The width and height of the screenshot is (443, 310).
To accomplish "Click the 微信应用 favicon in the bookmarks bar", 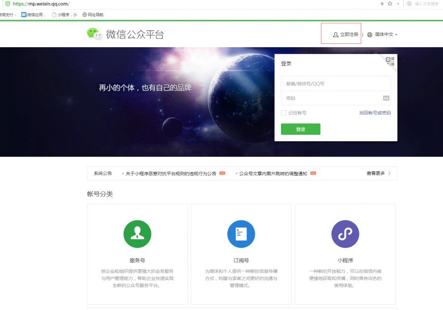I will coord(24,14).
